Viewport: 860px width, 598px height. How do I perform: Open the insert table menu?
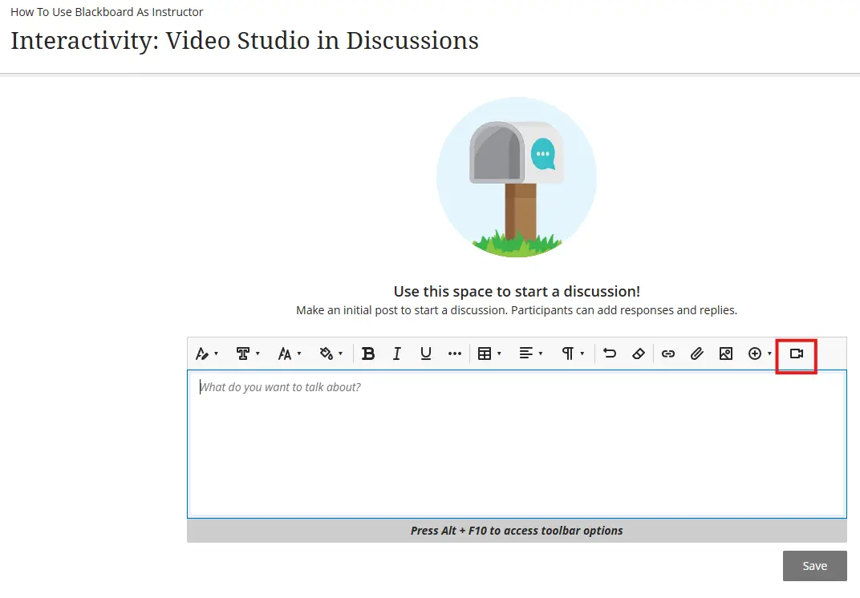[489, 354]
